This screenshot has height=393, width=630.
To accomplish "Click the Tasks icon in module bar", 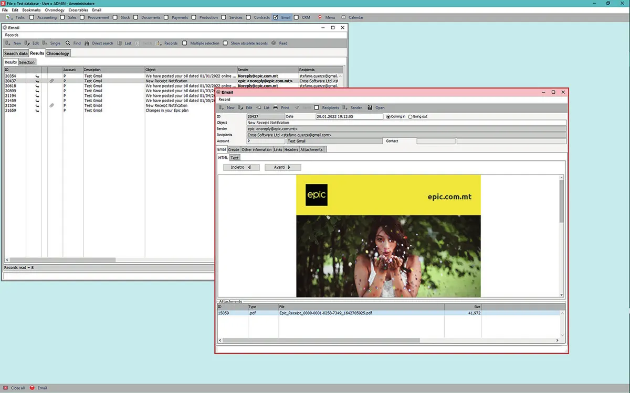I will coord(9,17).
